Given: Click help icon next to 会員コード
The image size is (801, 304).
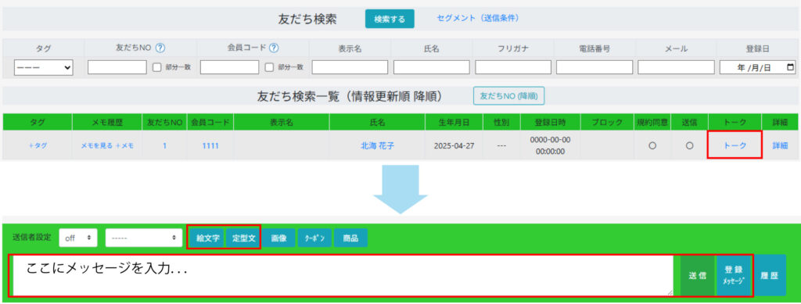Looking at the screenshot, I should [x=274, y=48].
